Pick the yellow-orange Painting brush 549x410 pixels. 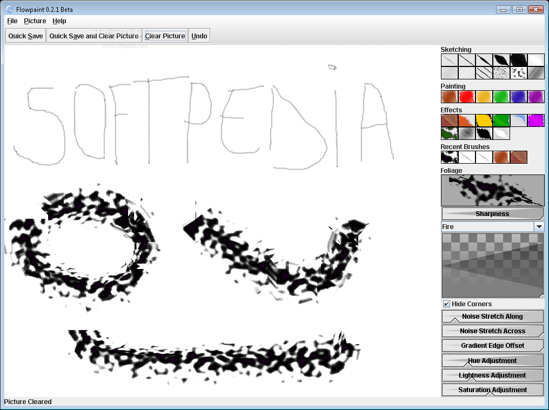point(484,97)
